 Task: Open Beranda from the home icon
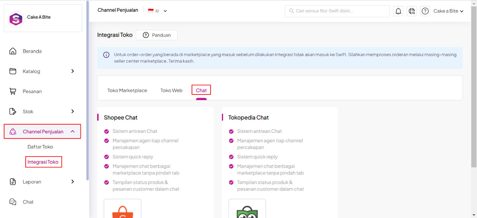tap(13, 51)
